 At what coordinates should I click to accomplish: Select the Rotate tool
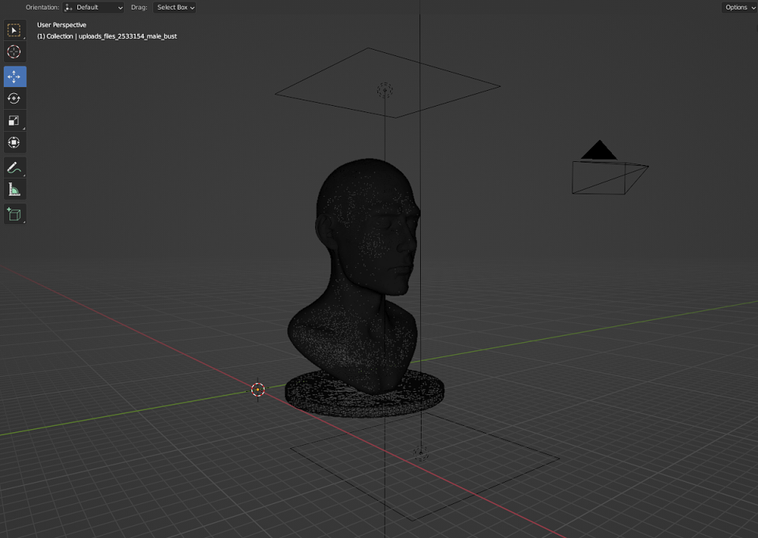click(x=14, y=99)
